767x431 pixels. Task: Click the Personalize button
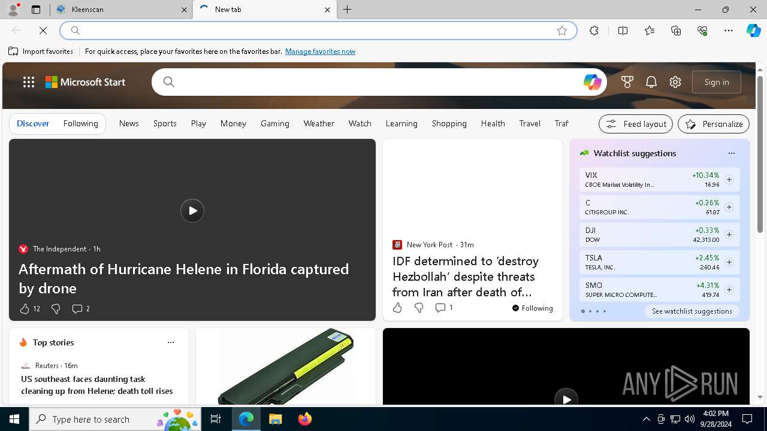point(714,124)
